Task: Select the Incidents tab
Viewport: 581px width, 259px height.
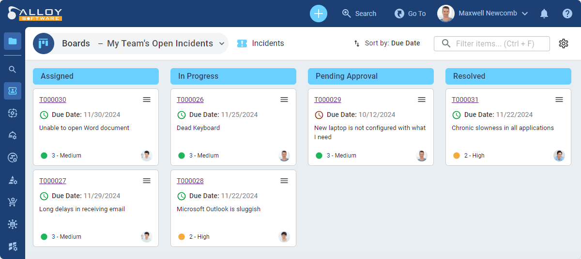Action: point(260,43)
